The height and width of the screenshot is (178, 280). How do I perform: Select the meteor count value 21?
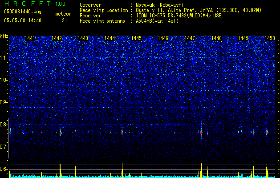tap(65, 20)
